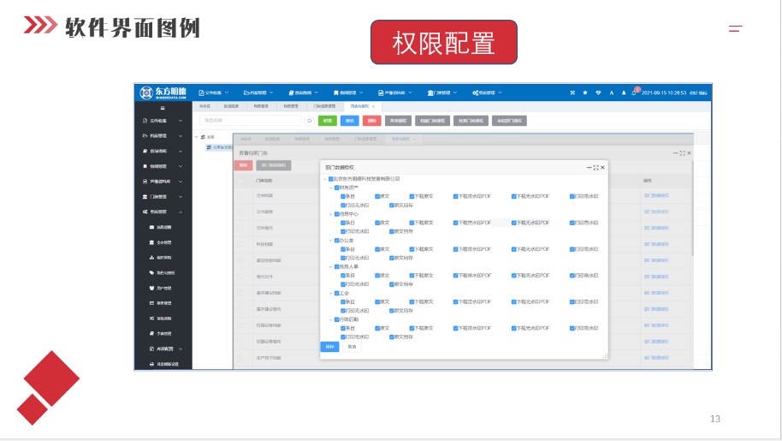Click the star favorites icon in header
Screen dimensions: 782x441
[x=585, y=92]
